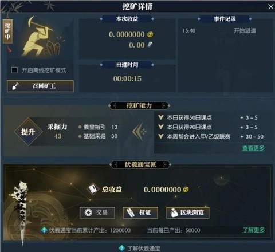Click the teal diamond icon before 伏羲通宝当前累计产出

(44, 230)
